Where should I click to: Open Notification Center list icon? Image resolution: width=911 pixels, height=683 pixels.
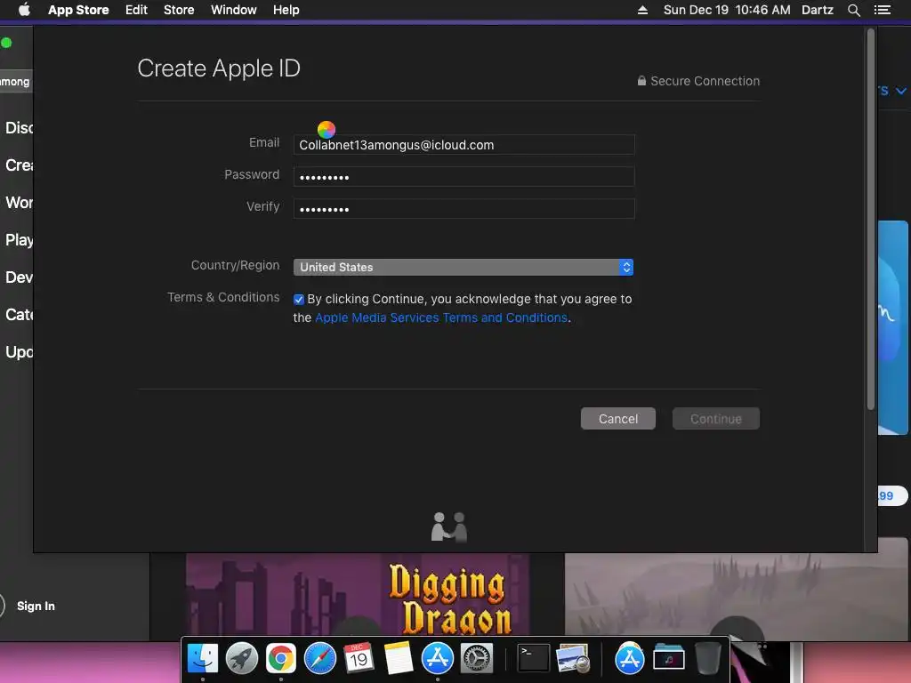pos(883,10)
